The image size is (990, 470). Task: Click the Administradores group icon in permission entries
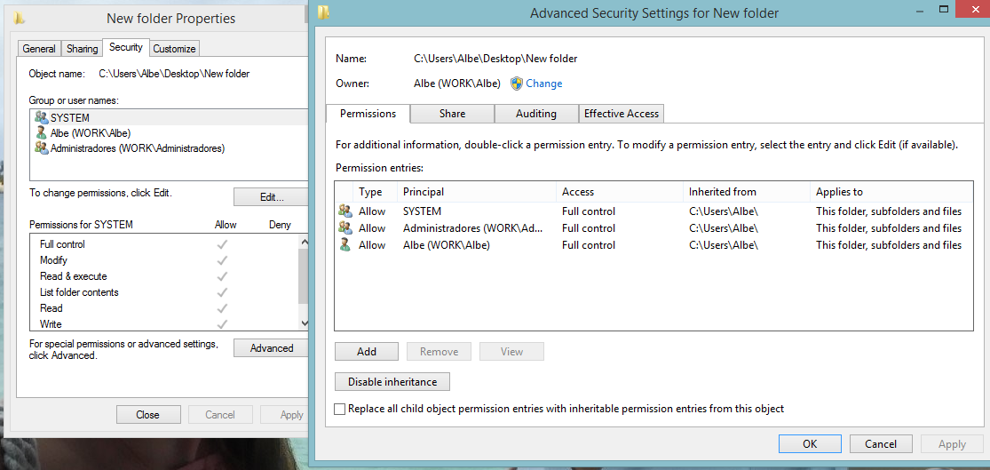tap(345, 228)
